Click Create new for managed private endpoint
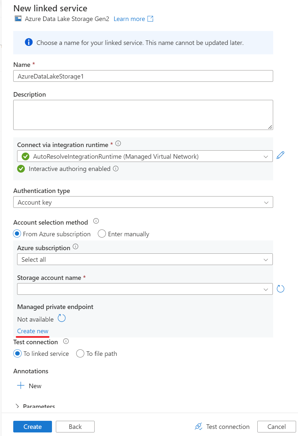This screenshot has height=436, width=298. [x=32, y=331]
